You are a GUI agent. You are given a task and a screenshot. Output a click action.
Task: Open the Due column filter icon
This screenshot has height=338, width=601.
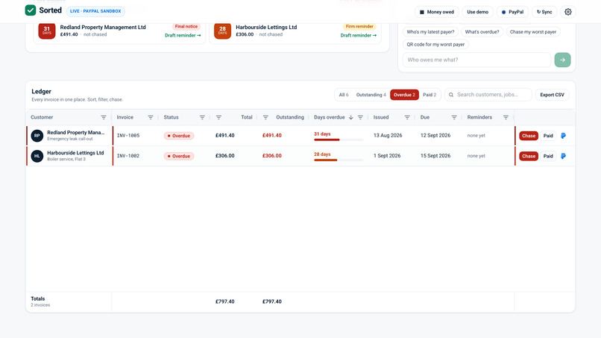454,117
